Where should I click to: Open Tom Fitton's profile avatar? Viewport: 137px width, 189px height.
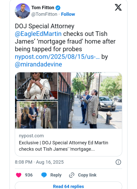(x=22, y=11)
